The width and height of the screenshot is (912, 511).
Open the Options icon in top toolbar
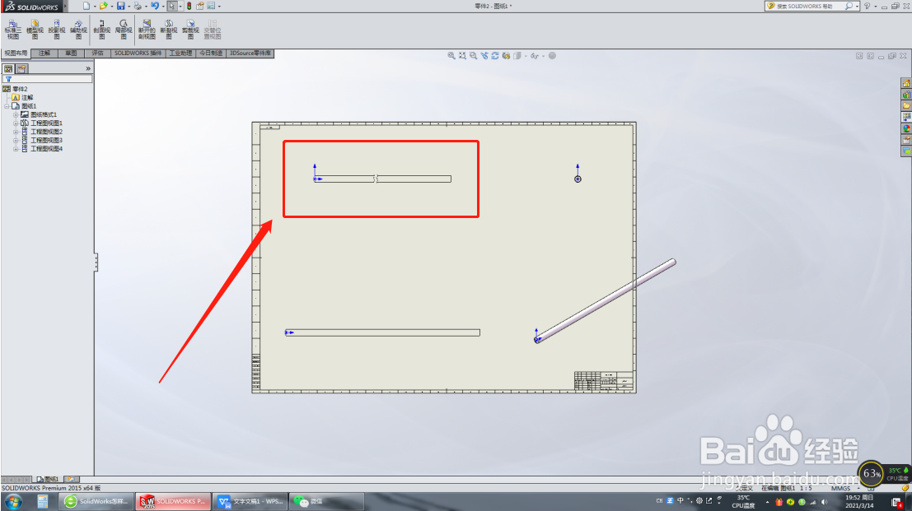(x=211, y=6)
